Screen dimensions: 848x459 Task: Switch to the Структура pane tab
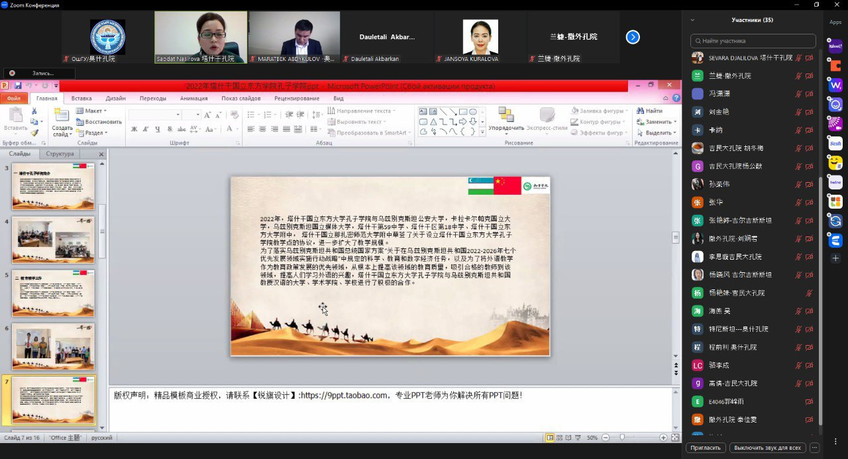pyautogui.click(x=60, y=154)
